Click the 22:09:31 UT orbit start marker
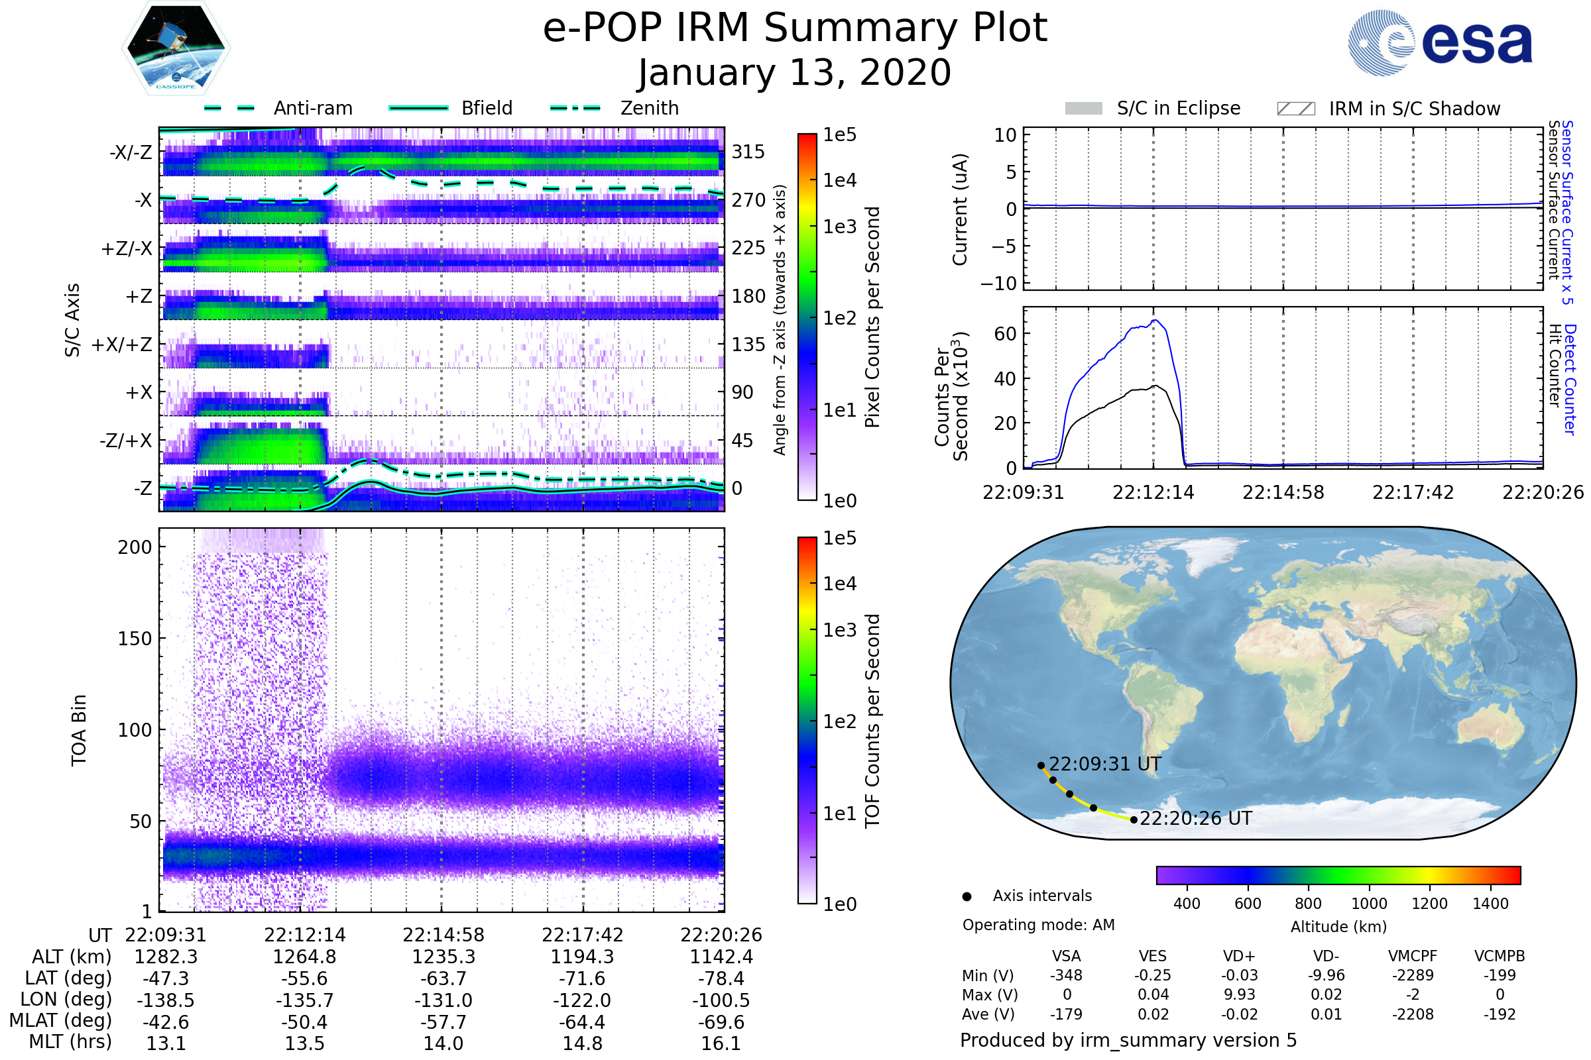Viewport: 1591px width, 1060px height. tap(1041, 766)
